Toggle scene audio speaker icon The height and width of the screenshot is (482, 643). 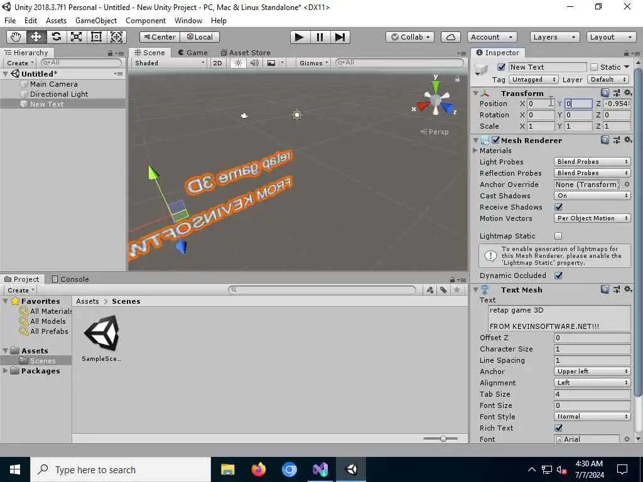click(x=254, y=63)
